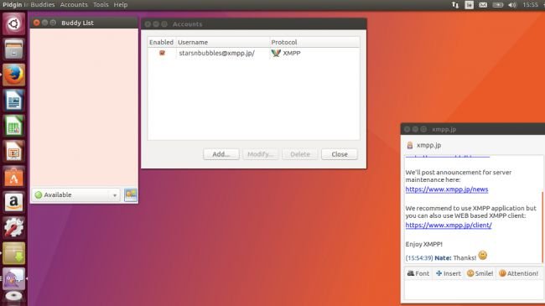The width and height of the screenshot is (545, 306).
Task: Expand the Available status dropdown
Action: (x=114, y=195)
